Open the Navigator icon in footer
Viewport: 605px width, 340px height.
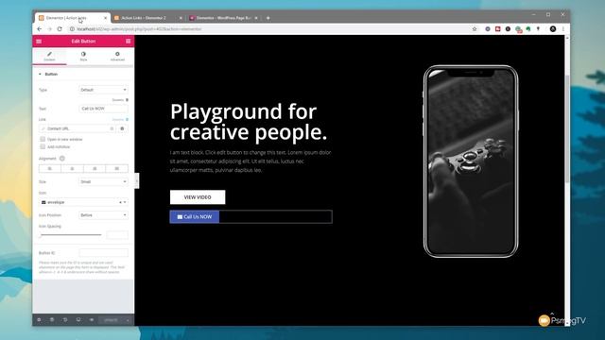point(52,320)
